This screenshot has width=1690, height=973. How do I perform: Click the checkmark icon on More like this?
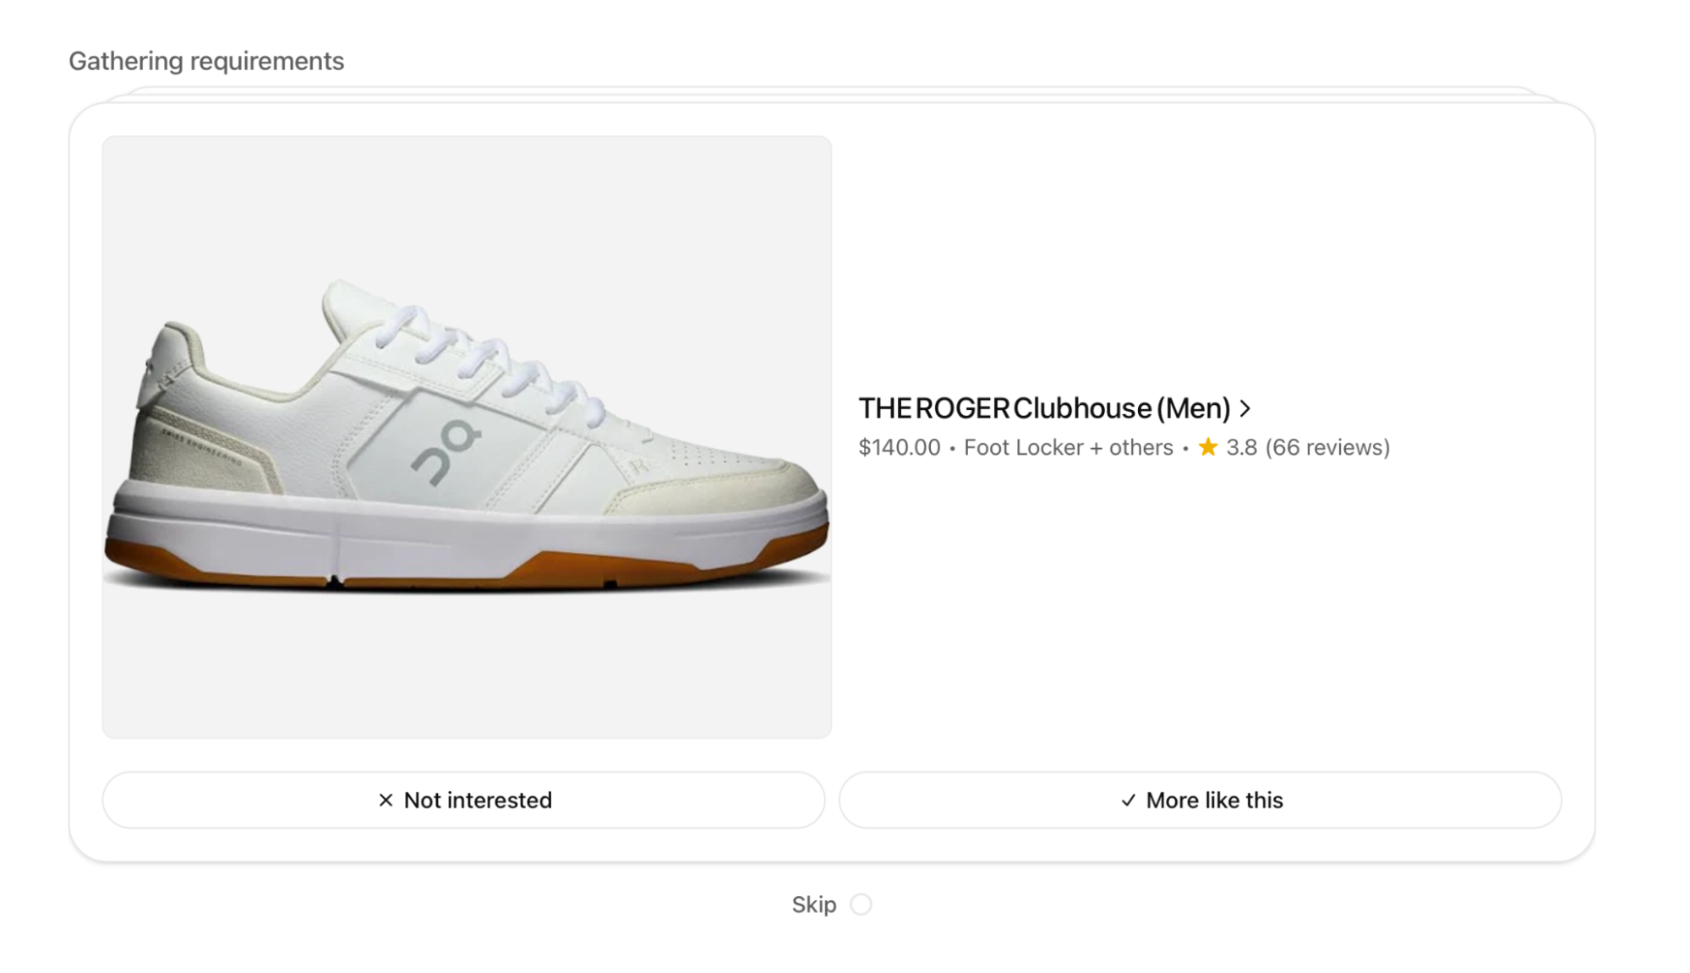[1127, 800]
